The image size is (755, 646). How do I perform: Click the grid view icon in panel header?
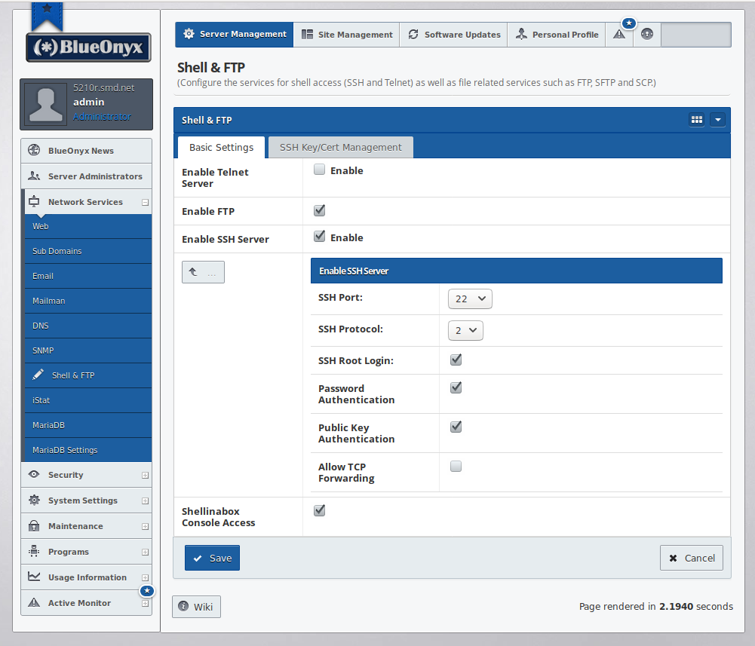tap(697, 120)
